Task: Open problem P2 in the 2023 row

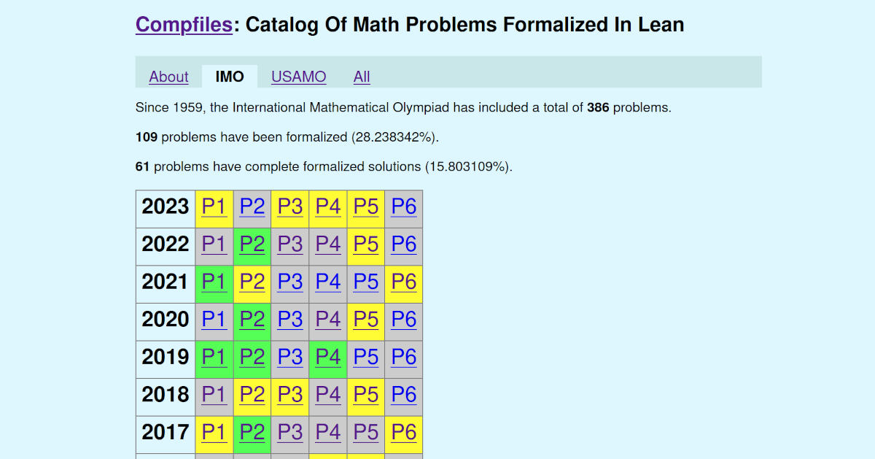Action: tap(252, 207)
